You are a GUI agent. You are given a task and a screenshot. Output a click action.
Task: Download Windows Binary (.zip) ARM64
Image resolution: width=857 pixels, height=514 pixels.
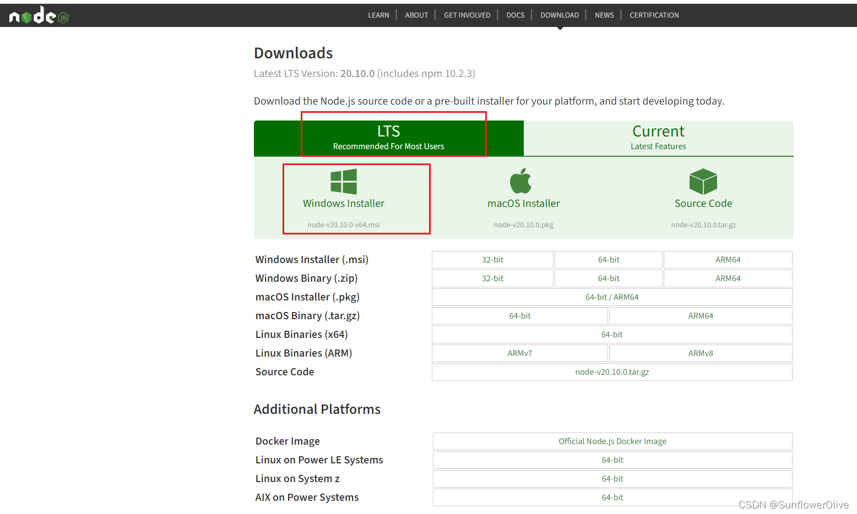pyautogui.click(x=728, y=278)
